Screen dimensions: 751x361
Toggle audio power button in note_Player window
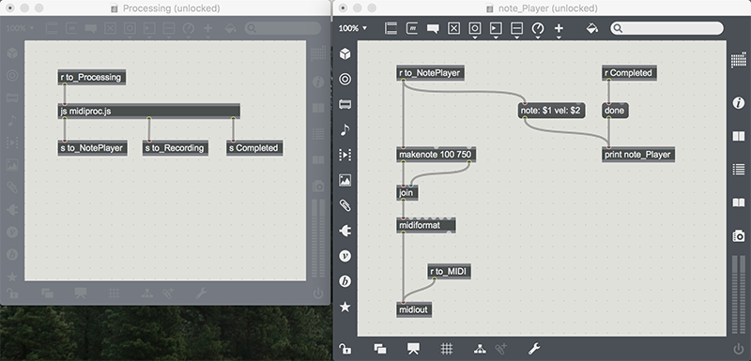coord(739,349)
